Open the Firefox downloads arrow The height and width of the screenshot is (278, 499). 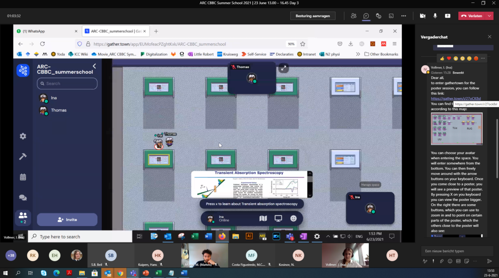(351, 44)
